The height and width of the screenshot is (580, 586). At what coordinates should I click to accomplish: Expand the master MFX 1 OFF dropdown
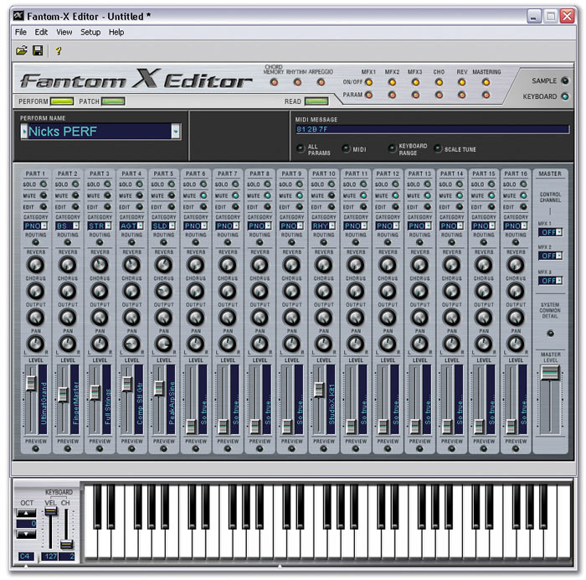pos(558,232)
